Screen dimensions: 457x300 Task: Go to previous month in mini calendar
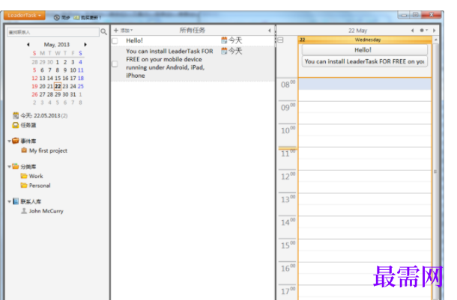[28, 45]
